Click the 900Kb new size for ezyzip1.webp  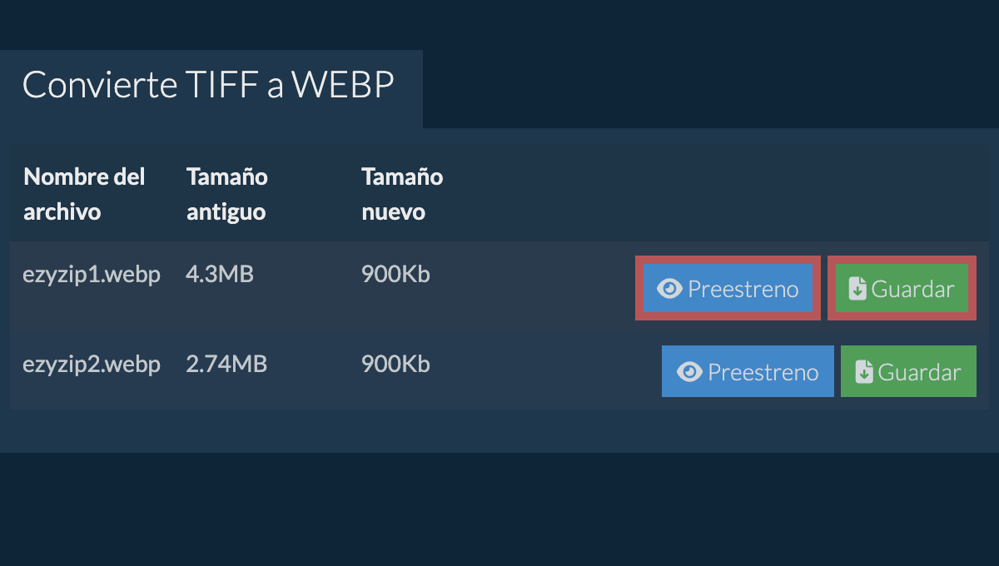click(395, 274)
